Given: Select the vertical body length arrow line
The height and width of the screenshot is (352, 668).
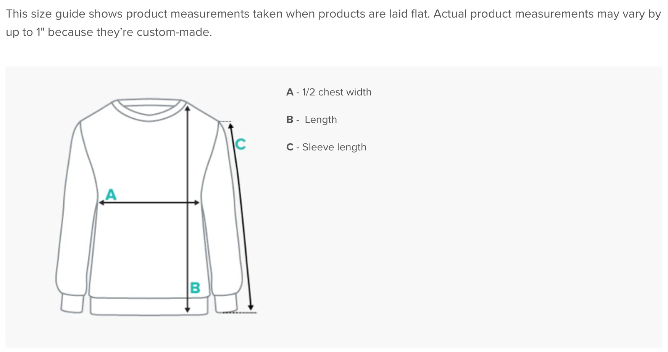Looking at the screenshot, I should [x=187, y=209].
